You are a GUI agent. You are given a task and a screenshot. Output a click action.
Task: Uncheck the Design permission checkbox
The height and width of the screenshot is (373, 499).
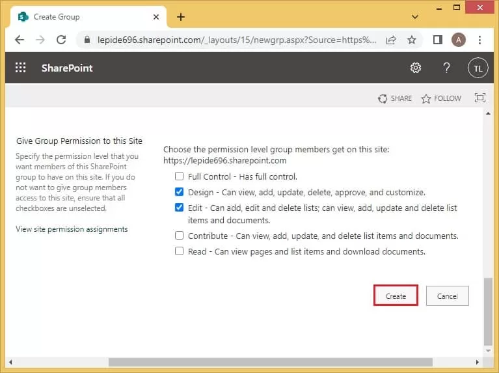point(180,192)
